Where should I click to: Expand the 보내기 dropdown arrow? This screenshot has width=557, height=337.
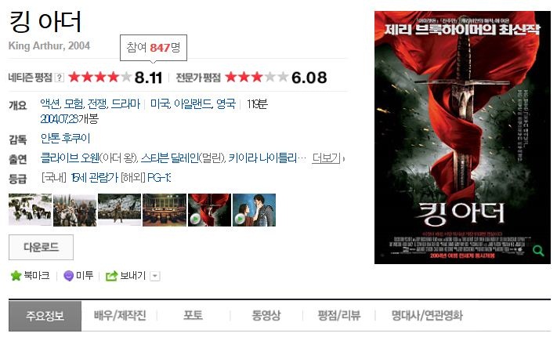point(155,276)
